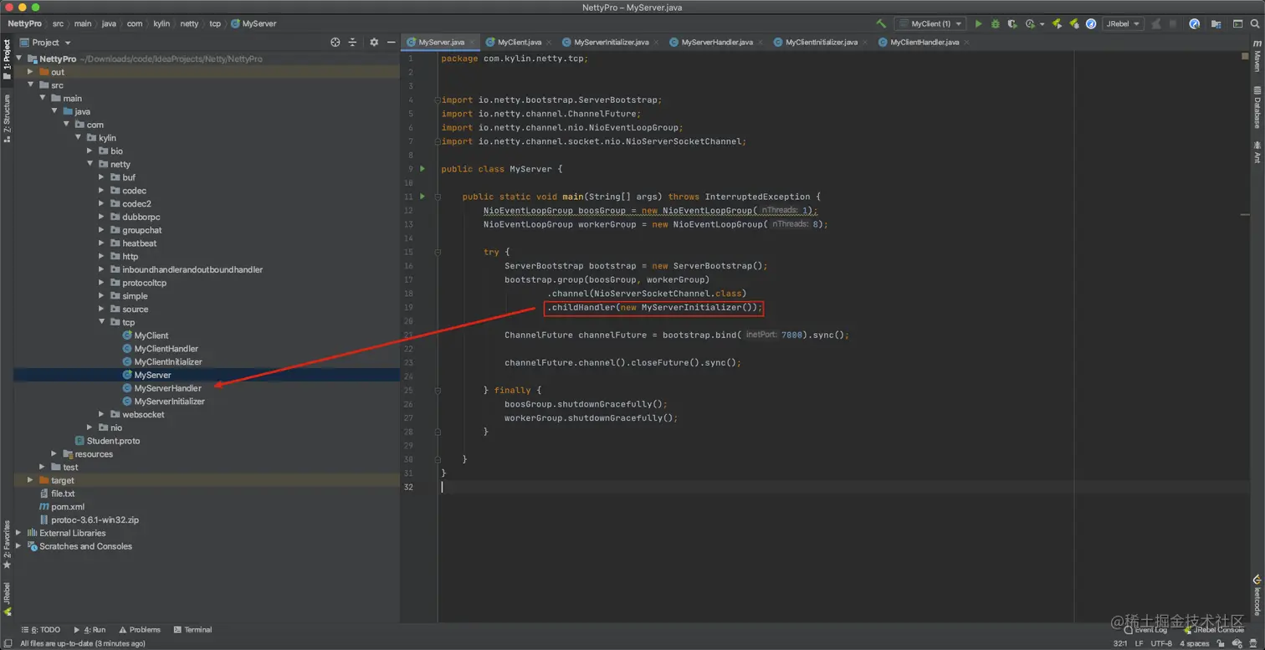Select pom.xml in project tree

click(x=67, y=506)
